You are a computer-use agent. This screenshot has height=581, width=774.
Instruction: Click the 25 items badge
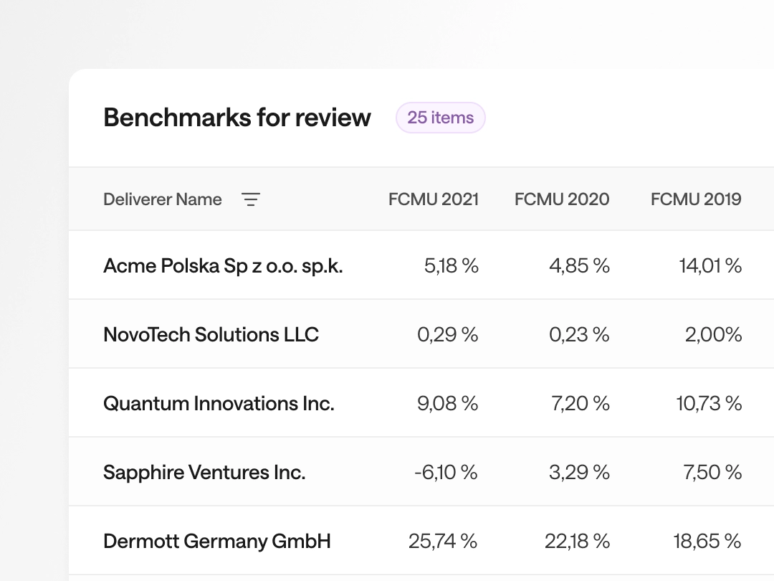(x=440, y=117)
